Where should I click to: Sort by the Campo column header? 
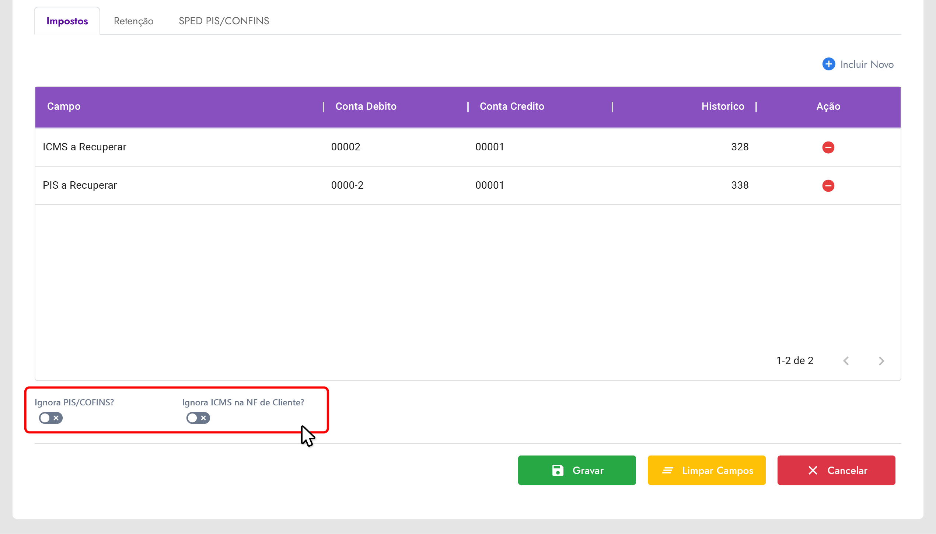coord(64,107)
